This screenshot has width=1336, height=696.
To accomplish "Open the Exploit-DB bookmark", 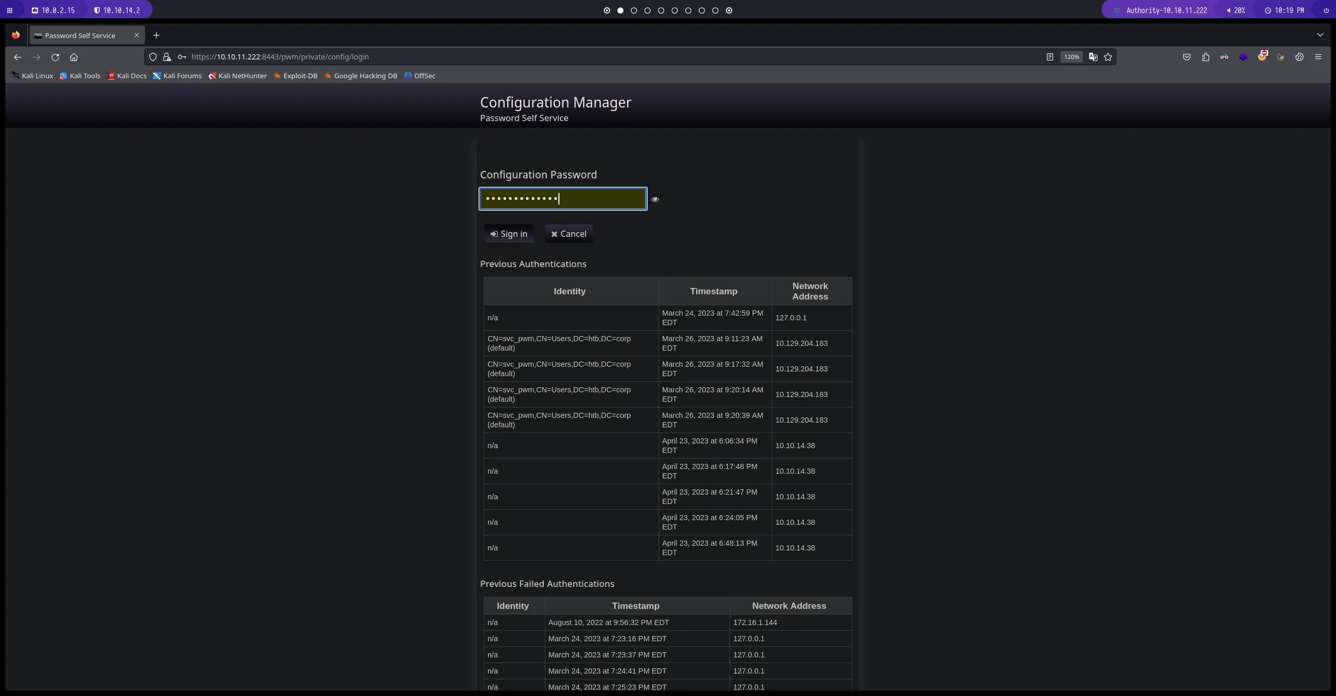I will tap(295, 76).
